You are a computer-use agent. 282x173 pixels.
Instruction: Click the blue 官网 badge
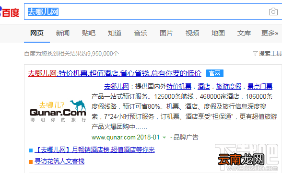coord(215,73)
